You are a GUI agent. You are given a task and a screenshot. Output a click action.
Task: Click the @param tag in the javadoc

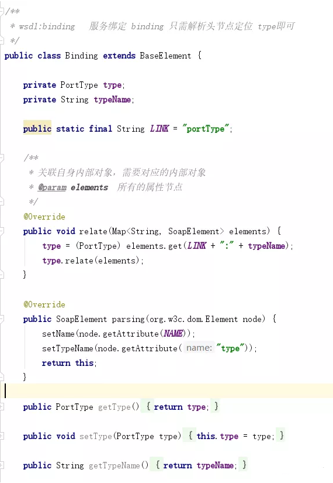click(x=52, y=187)
